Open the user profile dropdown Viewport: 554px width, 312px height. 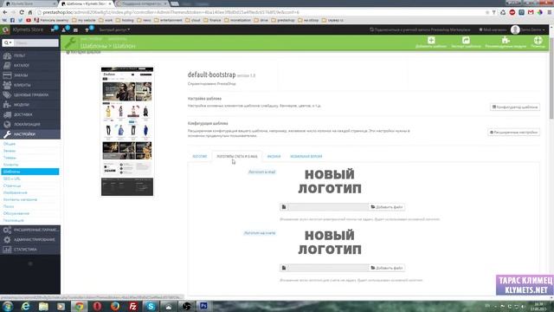pyautogui.click(x=528, y=29)
